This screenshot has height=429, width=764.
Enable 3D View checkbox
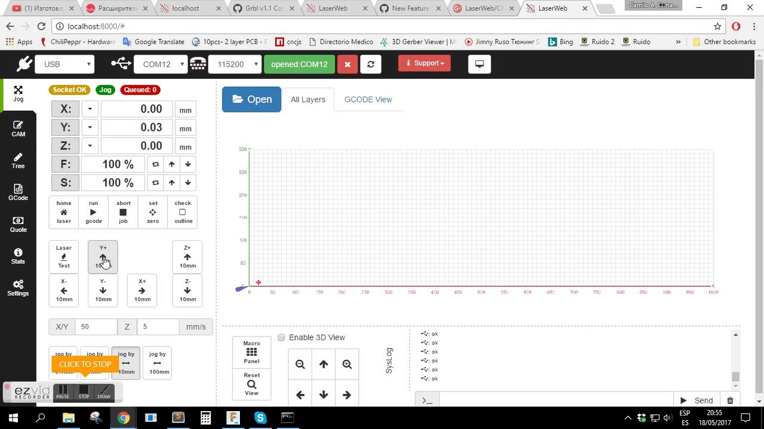coord(281,337)
